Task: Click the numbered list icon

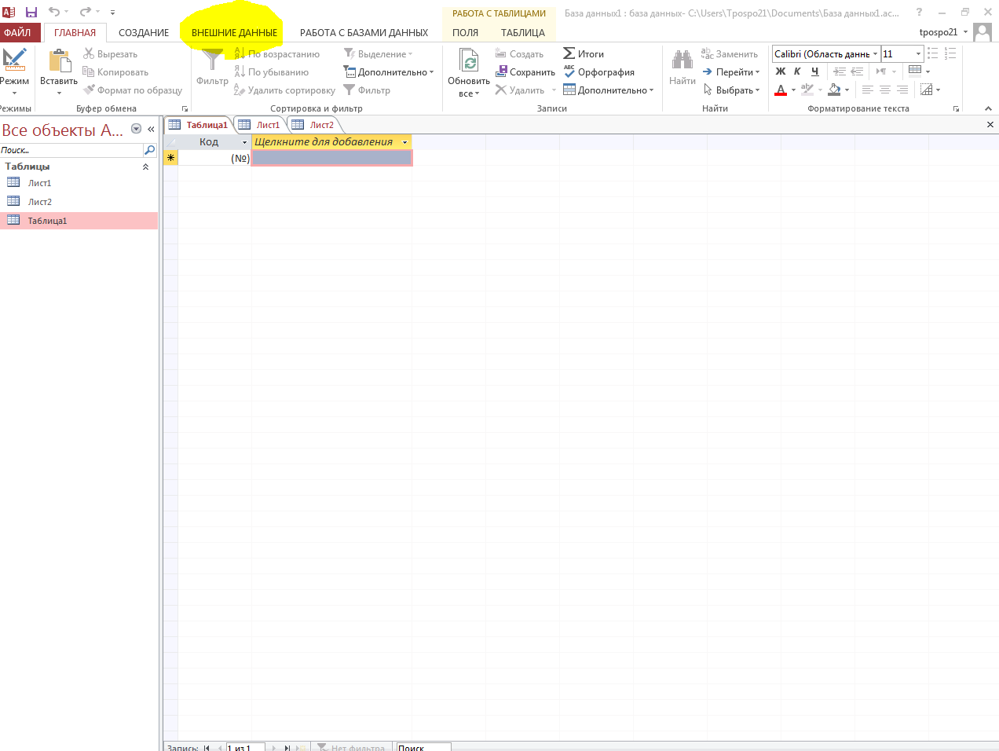Action: click(x=950, y=53)
